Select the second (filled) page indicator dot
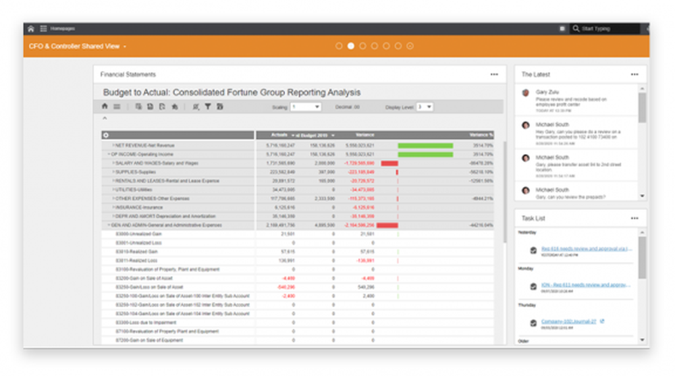The width and height of the screenshot is (675, 376). coord(351,46)
